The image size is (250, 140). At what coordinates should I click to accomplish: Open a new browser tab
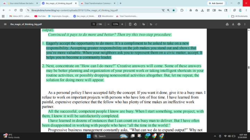click(120, 3)
